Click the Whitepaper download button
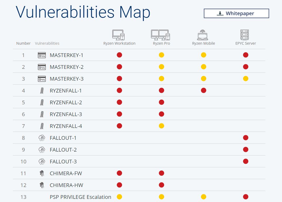 coord(236,13)
